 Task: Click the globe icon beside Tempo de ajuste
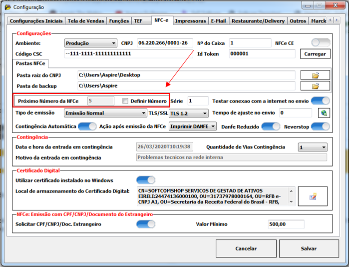pyautogui.click(x=324, y=113)
